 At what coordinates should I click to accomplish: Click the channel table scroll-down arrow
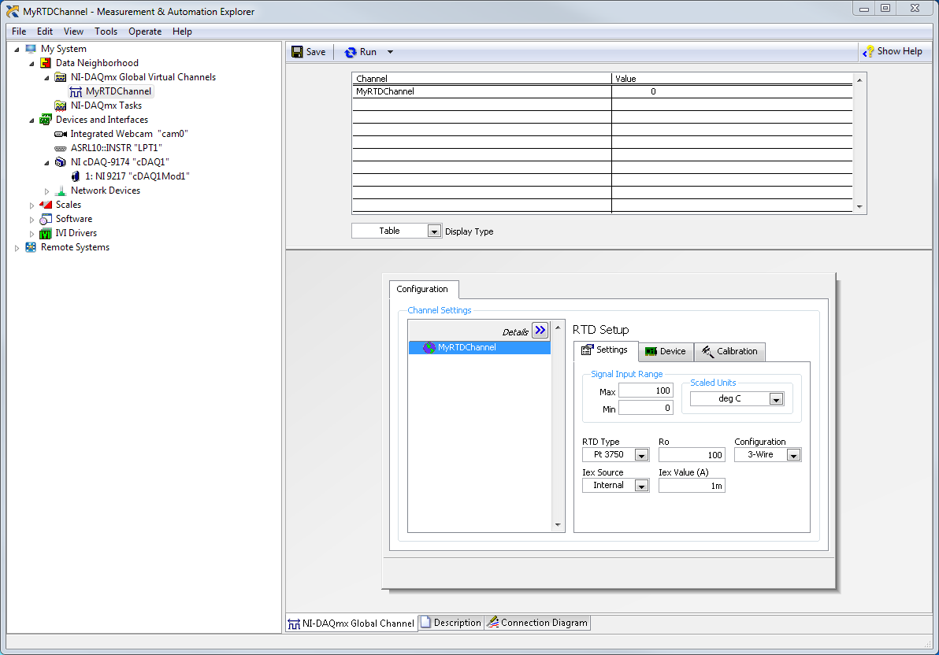coord(859,207)
